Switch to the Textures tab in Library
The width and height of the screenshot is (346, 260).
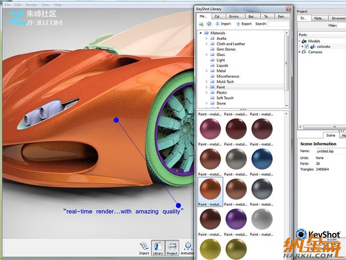tap(267, 16)
